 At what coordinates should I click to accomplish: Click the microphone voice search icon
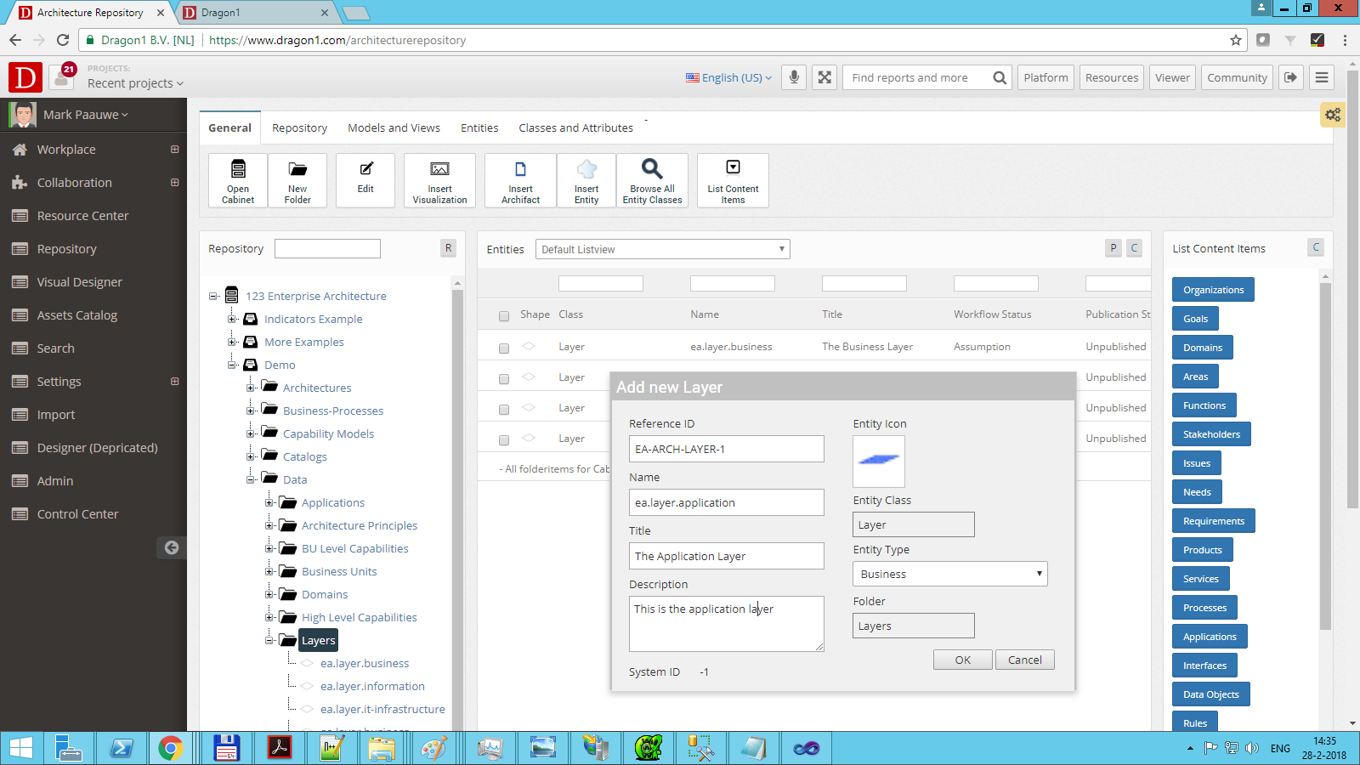pyautogui.click(x=794, y=77)
